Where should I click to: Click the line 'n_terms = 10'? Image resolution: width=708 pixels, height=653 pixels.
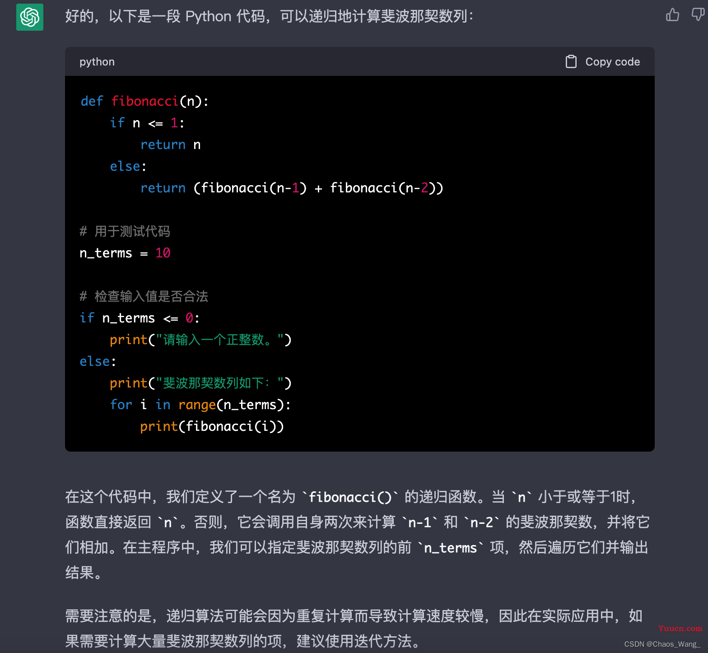[x=125, y=253]
